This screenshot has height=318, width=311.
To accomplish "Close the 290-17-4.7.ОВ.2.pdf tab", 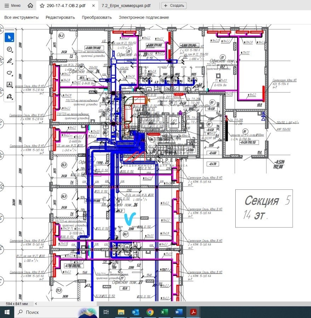I will click(x=93, y=6).
